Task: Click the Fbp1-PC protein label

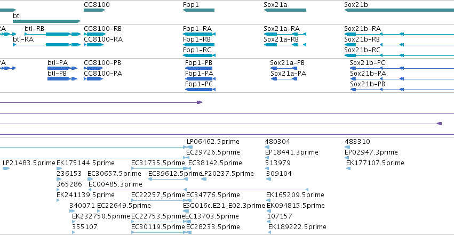Action: point(199,84)
